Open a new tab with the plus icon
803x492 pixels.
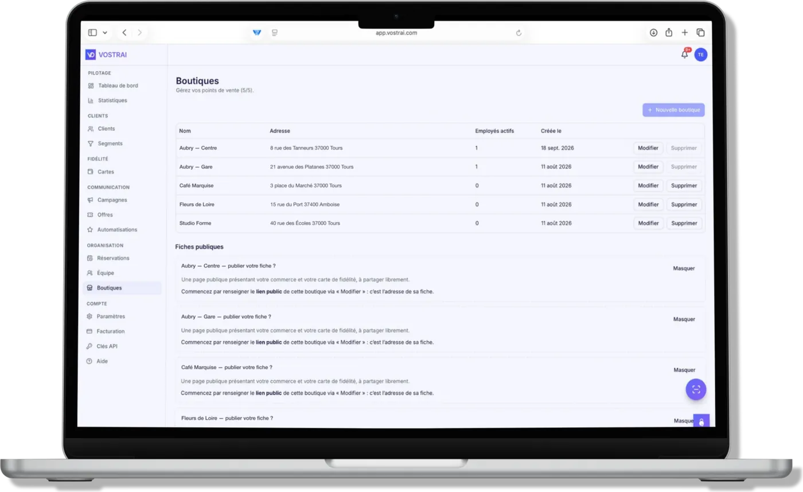[684, 33]
